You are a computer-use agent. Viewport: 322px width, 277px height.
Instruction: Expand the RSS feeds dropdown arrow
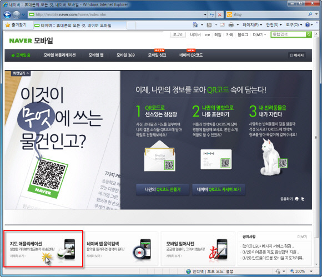(x=216, y=25)
